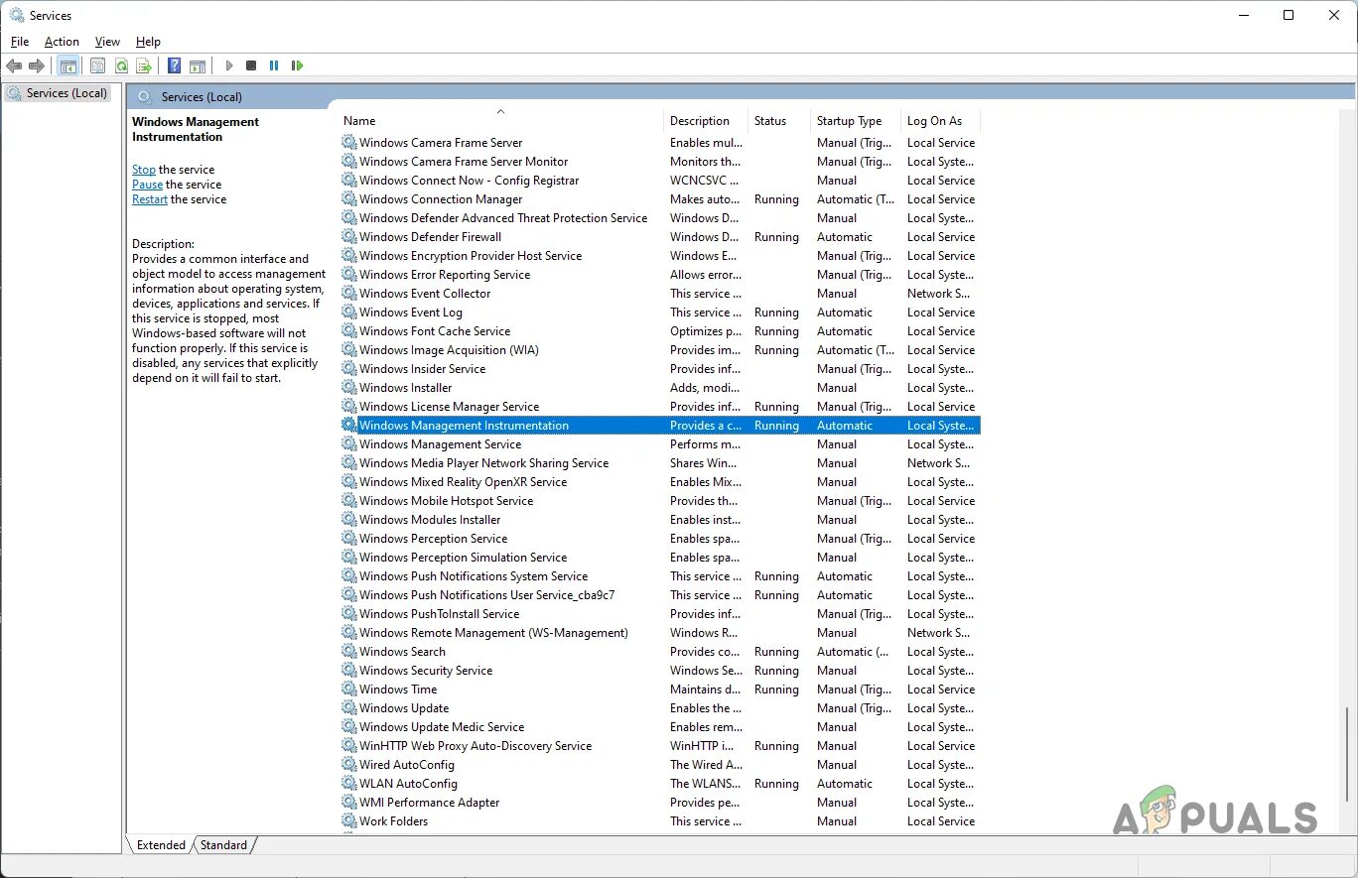Click the Refresh toolbar icon
The width and height of the screenshot is (1358, 878).
(x=121, y=65)
